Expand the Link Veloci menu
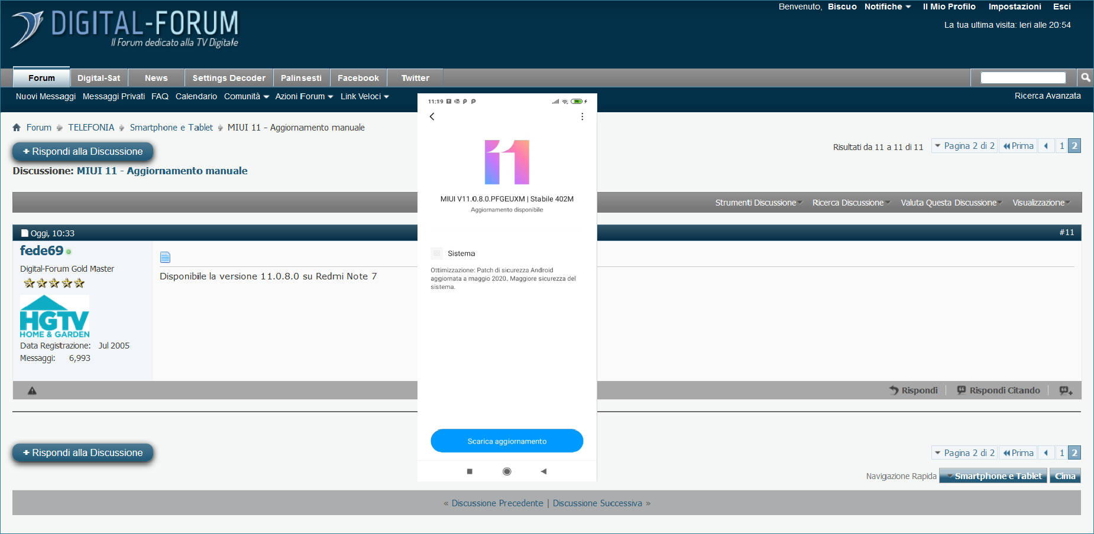 click(x=365, y=96)
